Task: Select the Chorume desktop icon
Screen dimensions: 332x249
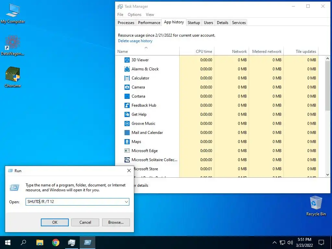Action: coord(13,77)
